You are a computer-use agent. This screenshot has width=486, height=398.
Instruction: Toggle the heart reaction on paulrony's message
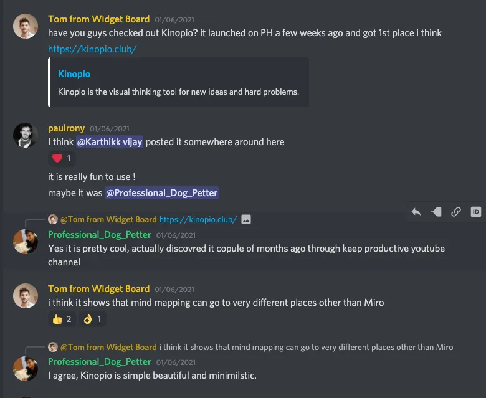[62, 159]
